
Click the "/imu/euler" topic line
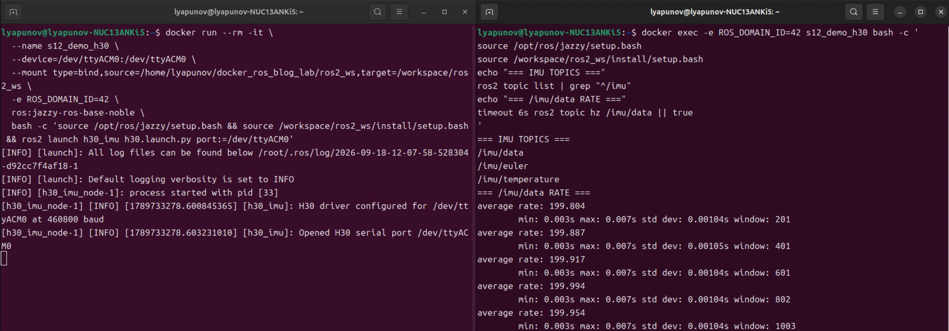click(503, 166)
